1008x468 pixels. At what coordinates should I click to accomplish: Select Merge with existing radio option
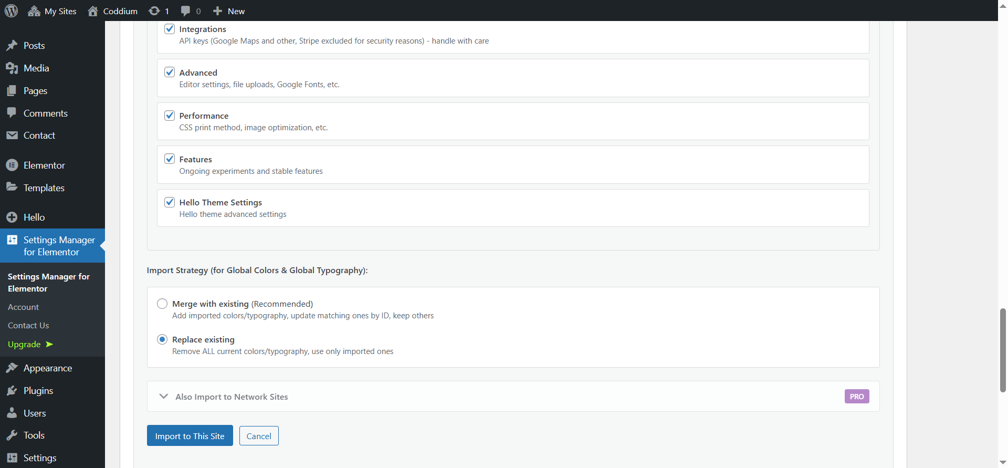[162, 304]
